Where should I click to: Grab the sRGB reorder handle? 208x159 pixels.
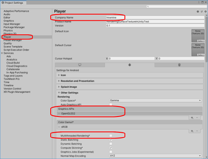[59, 127]
